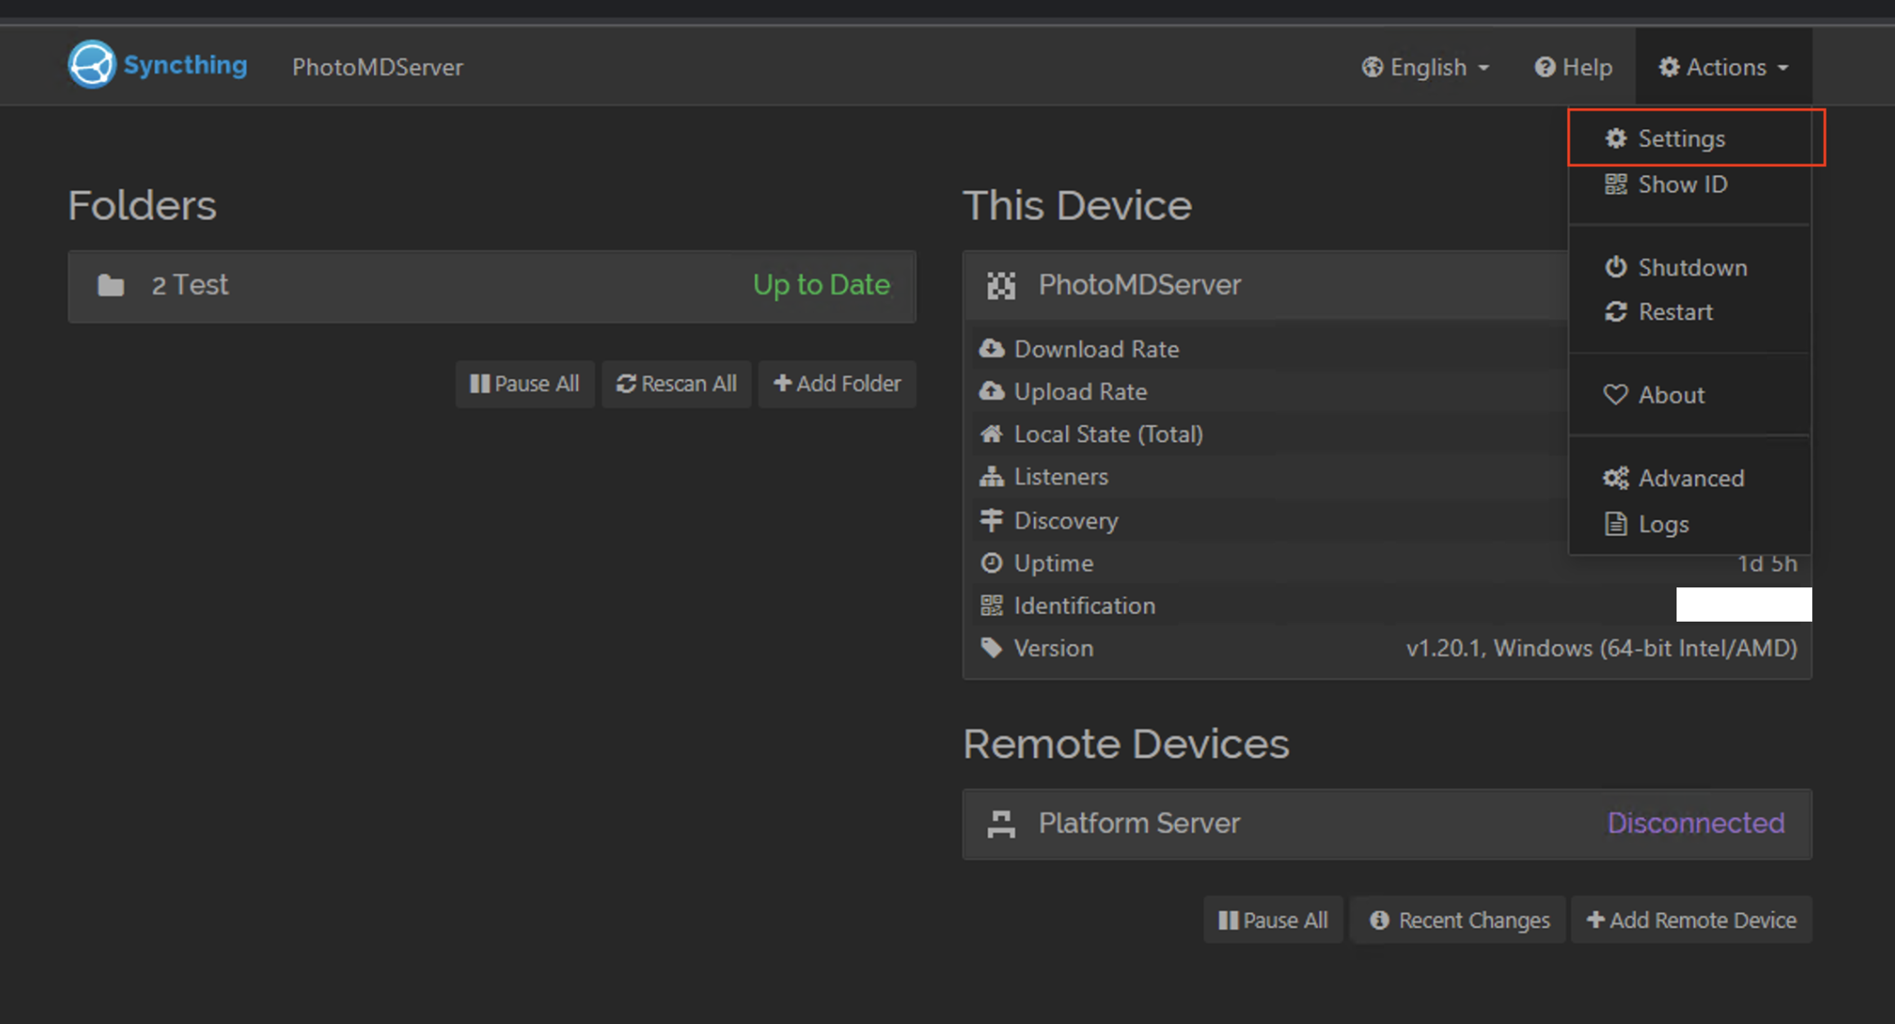Click the gears icon beside Advanced

pyautogui.click(x=1615, y=478)
